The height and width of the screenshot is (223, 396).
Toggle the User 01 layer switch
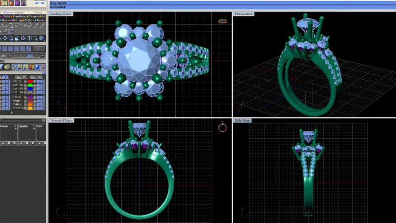[40, 81]
